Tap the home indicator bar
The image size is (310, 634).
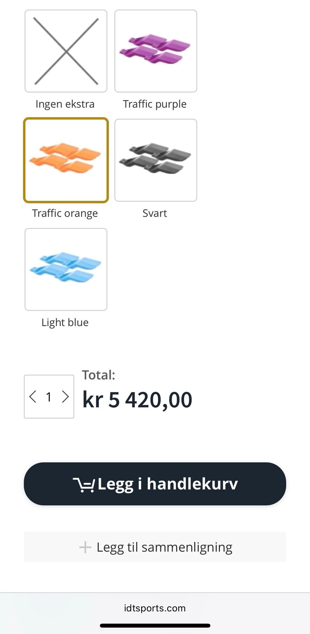coord(155,626)
